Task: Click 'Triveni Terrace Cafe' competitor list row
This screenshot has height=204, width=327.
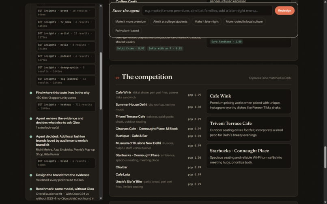Action: click(158, 119)
